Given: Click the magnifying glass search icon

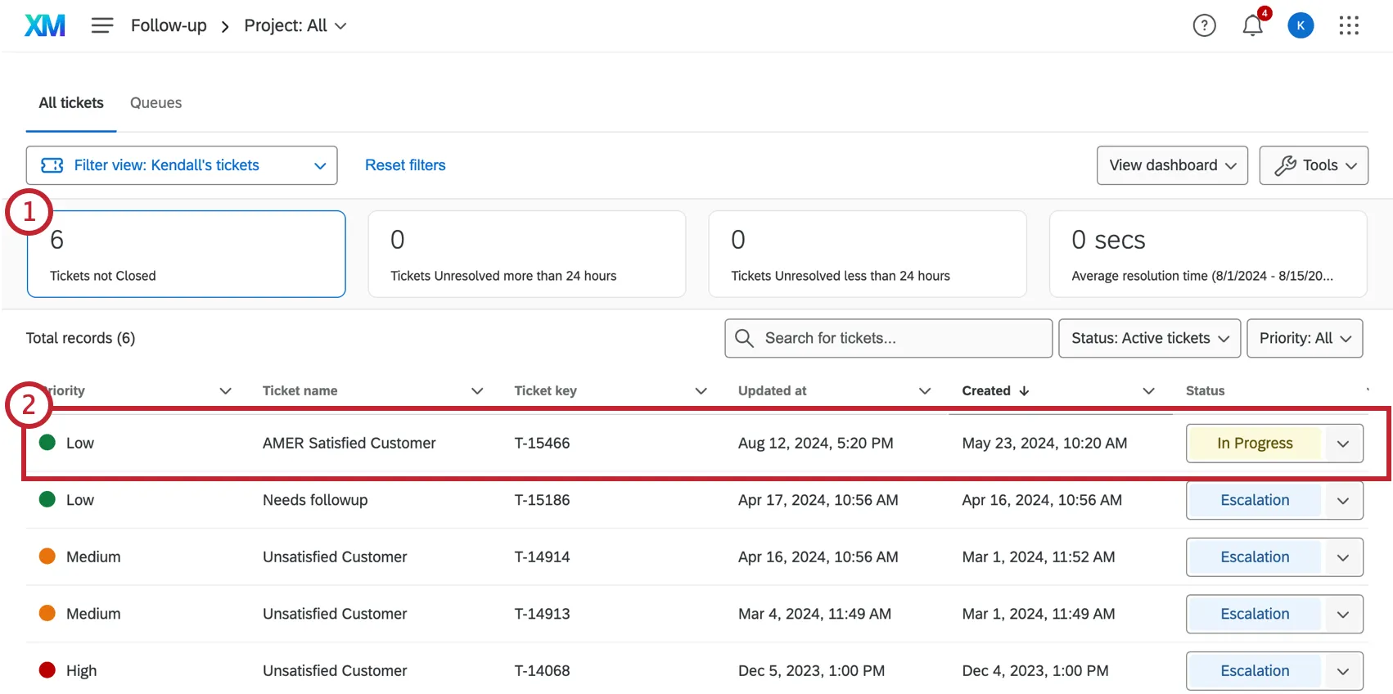Looking at the screenshot, I should (x=744, y=338).
